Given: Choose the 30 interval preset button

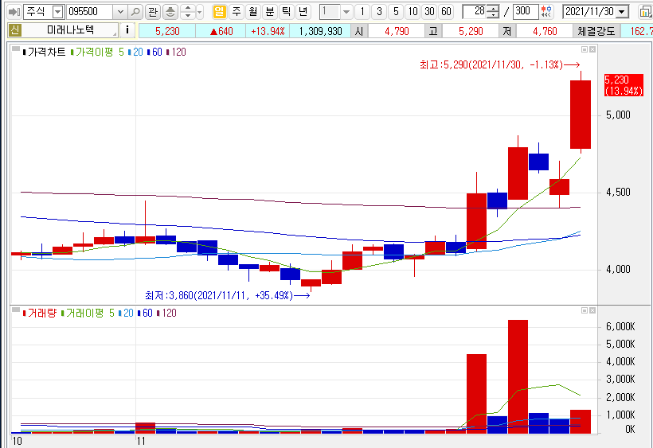Looking at the screenshot, I should coord(429,12).
